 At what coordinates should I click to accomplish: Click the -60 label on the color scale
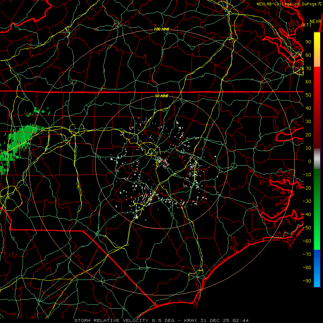click(x=307, y=241)
